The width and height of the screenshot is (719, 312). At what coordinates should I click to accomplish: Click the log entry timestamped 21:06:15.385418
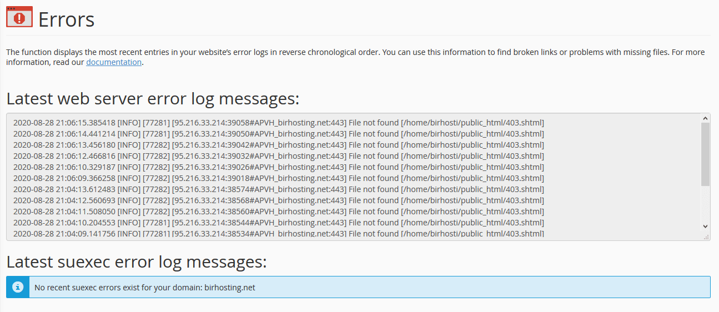pos(278,123)
